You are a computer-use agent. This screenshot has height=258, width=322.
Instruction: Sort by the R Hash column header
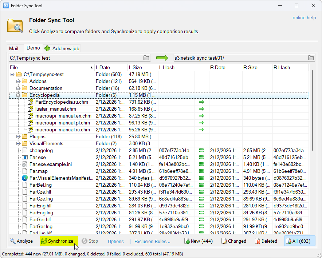coord(290,67)
